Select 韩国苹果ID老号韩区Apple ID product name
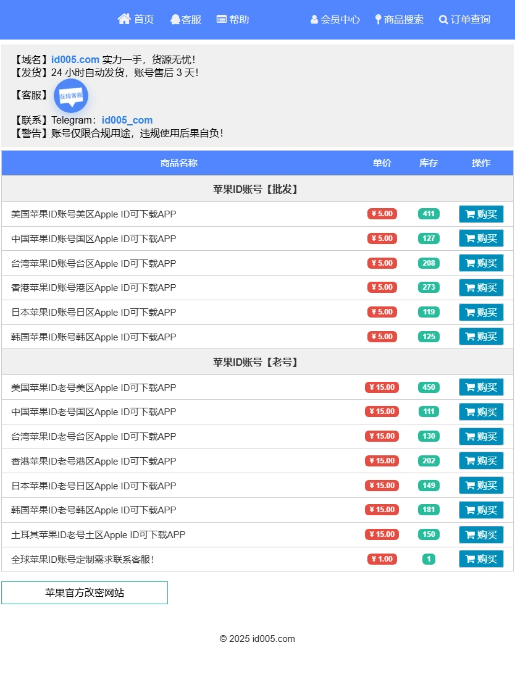515x687 pixels. tap(93, 510)
